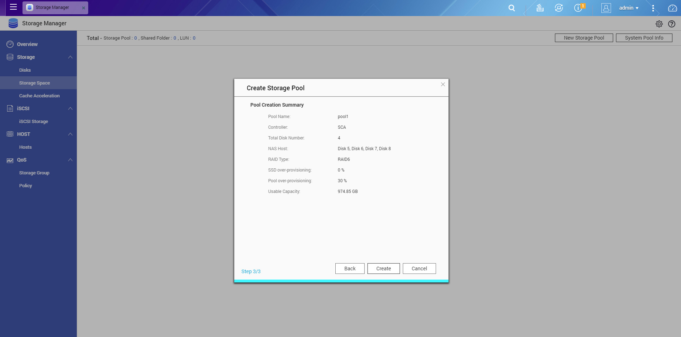The height and width of the screenshot is (337, 681).
Task: Click the search magnifier icon
Action: pyautogui.click(x=511, y=8)
